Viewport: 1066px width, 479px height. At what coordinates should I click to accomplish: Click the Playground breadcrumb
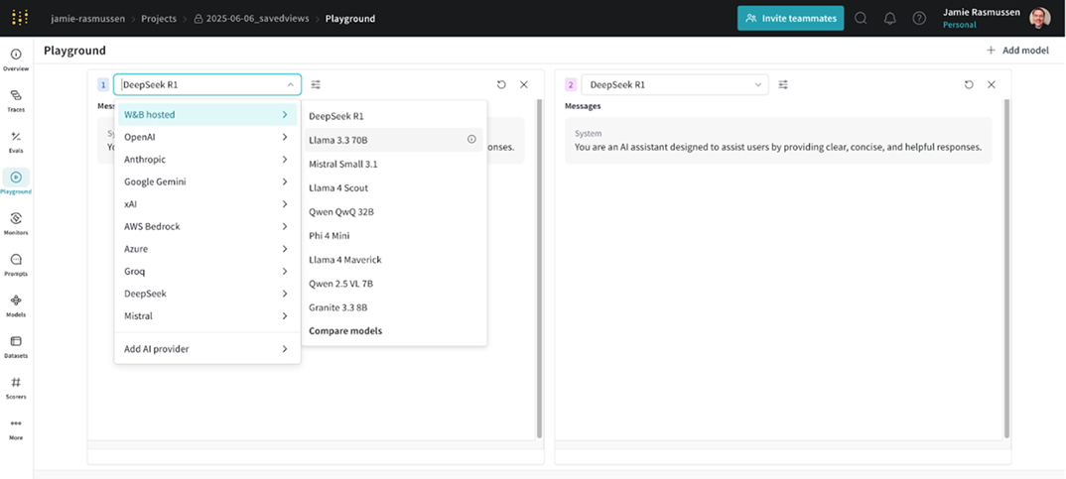coord(350,18)
